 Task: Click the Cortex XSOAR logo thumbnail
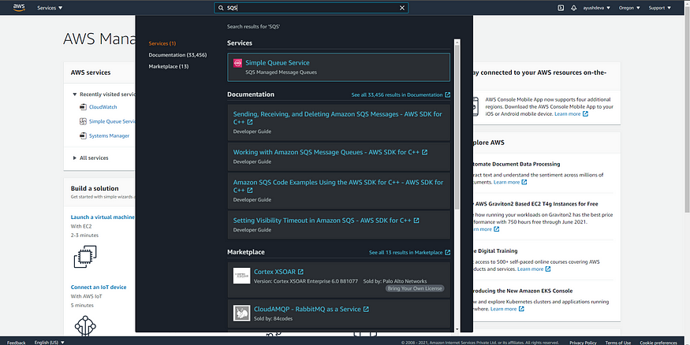point(241,276)
